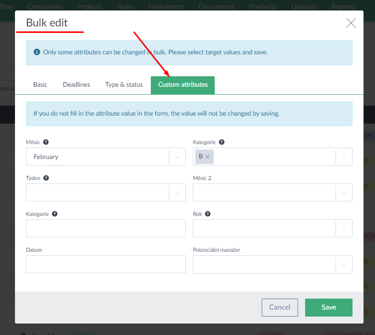This screenshot has width=375, height=335.
Task: Expand the Měsíc 2 dropdown
Action: 344,192
